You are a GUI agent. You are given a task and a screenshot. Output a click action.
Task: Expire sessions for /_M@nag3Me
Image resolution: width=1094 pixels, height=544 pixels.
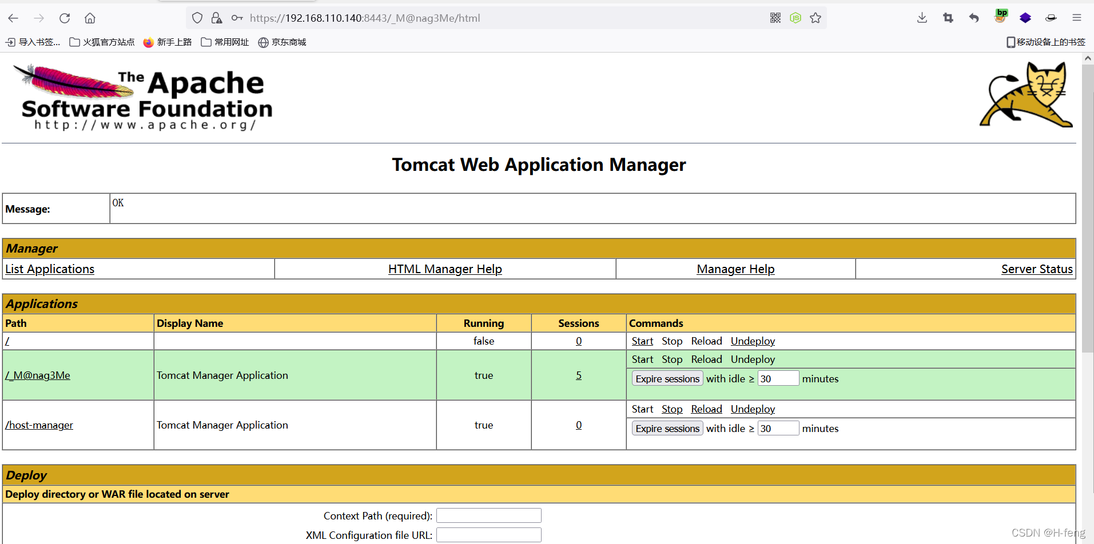[x=667, y=379]
